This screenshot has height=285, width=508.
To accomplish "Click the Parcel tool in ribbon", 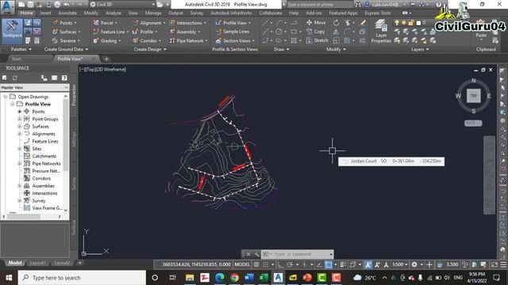I will coord(105,23).
